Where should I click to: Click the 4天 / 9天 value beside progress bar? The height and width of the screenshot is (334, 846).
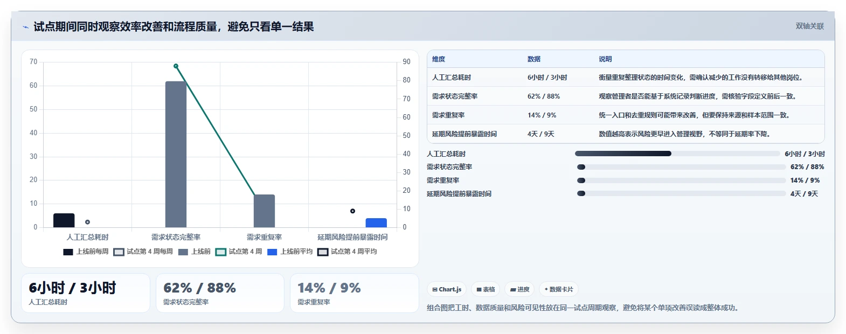point(804,194)
